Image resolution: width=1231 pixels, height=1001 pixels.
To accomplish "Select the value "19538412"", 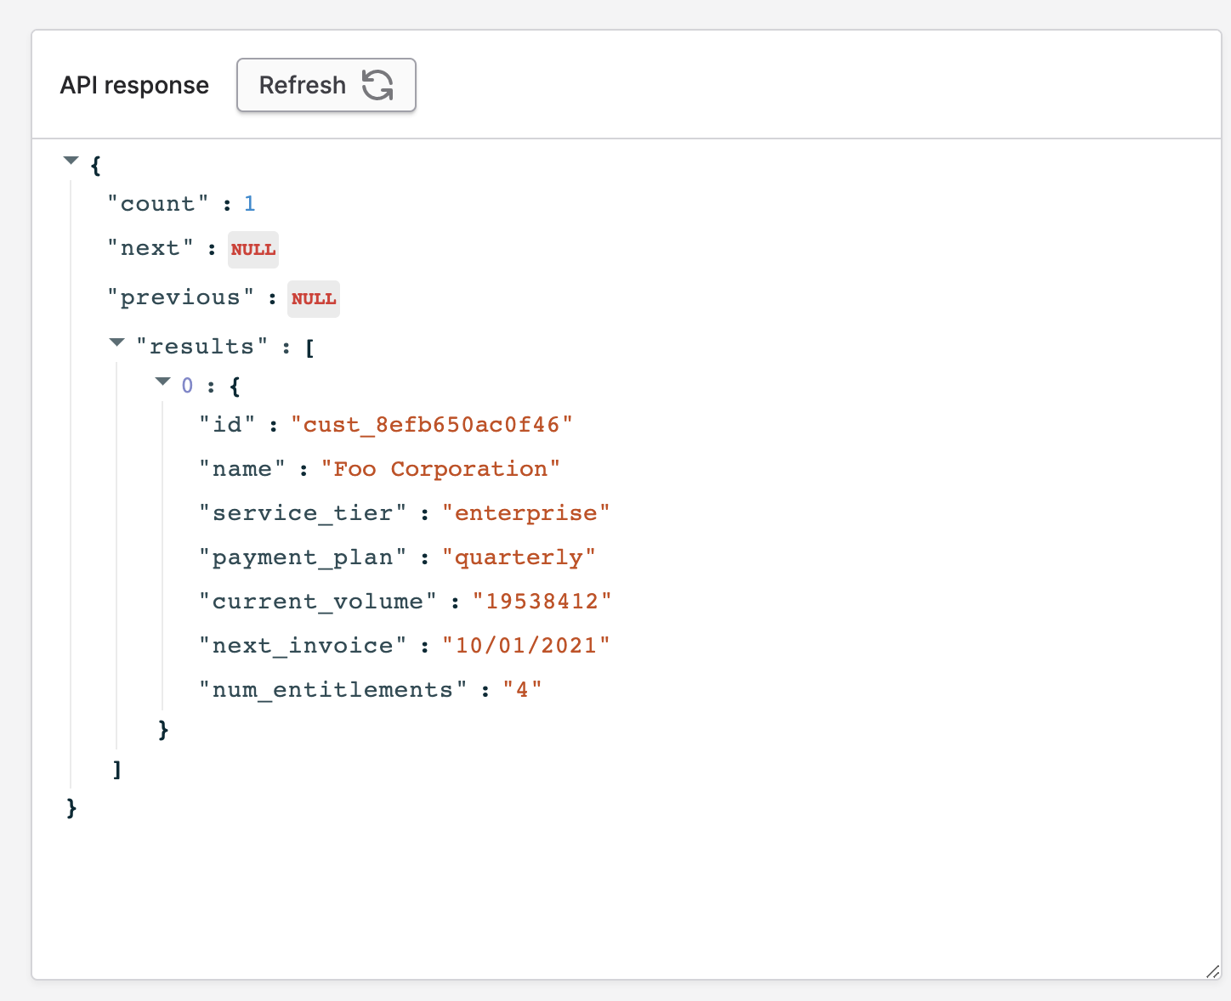I will (x=542, y=602).
